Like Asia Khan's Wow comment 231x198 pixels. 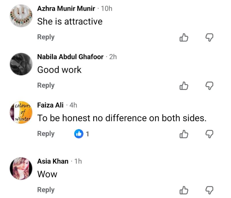click(184, 190)
